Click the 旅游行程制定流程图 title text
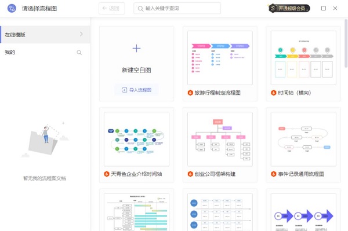This screenshot has height=231, width=348. (217, 93)
